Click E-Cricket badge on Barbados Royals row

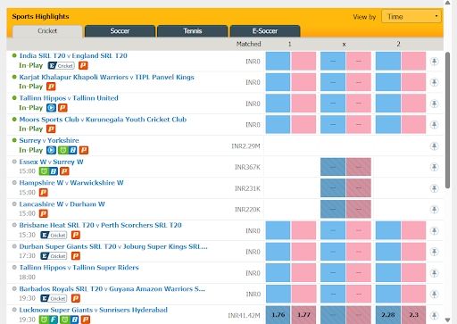tap(54, 298)
